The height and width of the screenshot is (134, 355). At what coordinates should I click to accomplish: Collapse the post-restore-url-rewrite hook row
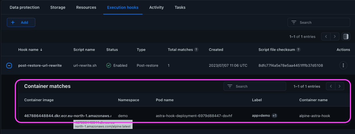pos(9,66)
